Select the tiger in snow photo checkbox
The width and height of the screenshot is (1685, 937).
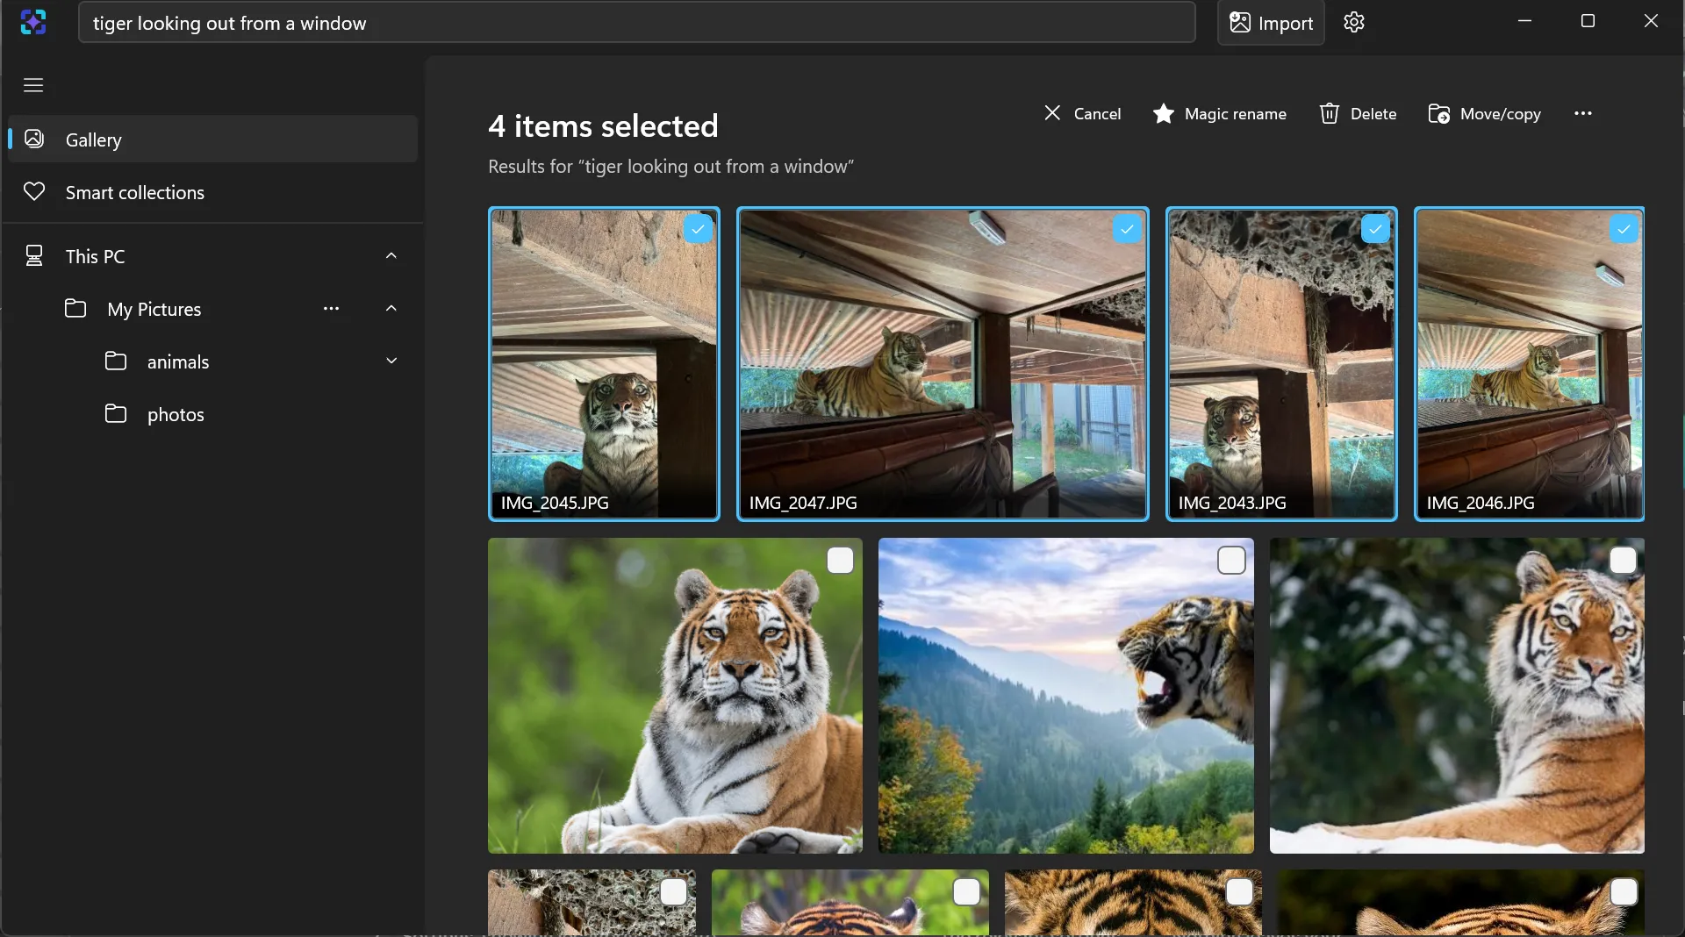point(1623,560)
